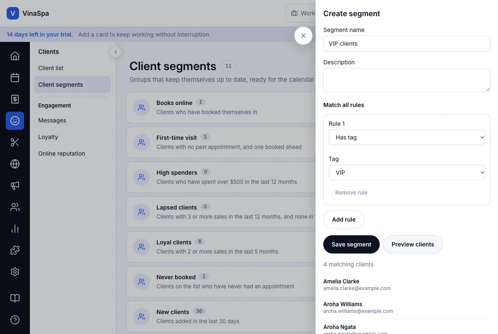Click the Lapsed clients segment icon

point(142,212)
